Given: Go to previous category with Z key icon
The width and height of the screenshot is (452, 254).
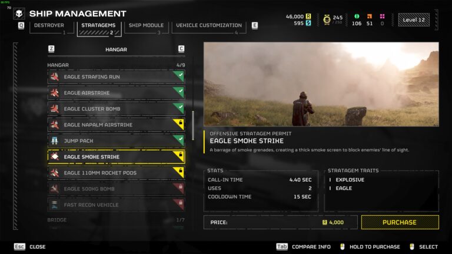Looking at the screenshot, I should 51,49.
